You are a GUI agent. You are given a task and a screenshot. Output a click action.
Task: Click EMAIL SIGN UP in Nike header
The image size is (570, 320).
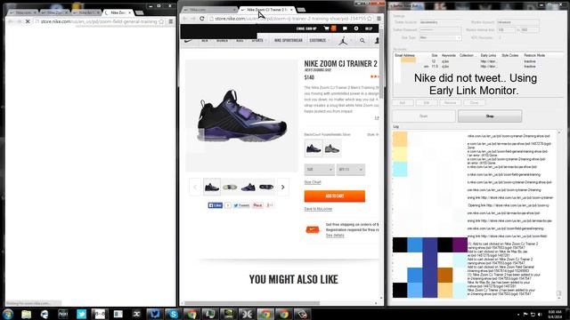point(306,28)
